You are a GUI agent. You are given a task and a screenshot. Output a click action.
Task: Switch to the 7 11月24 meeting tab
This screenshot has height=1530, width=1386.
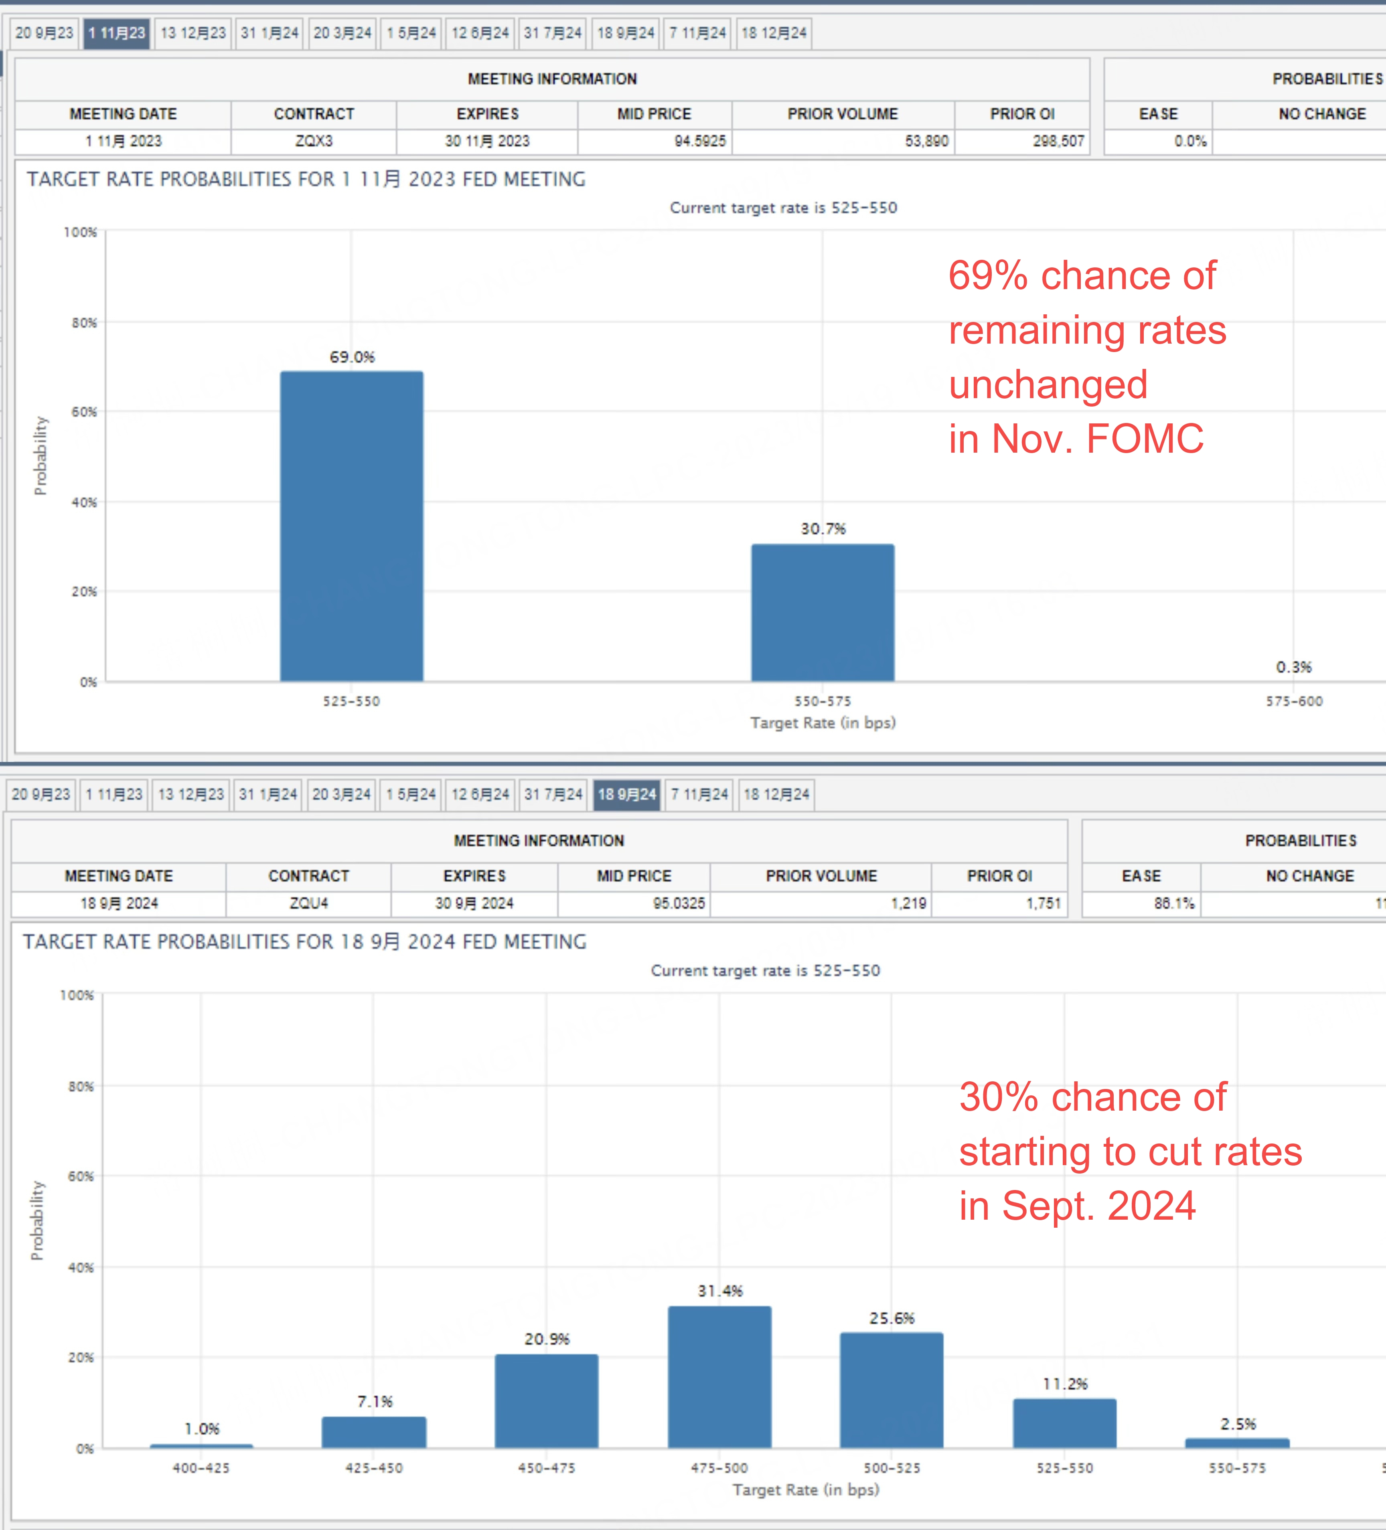(697, 32)
